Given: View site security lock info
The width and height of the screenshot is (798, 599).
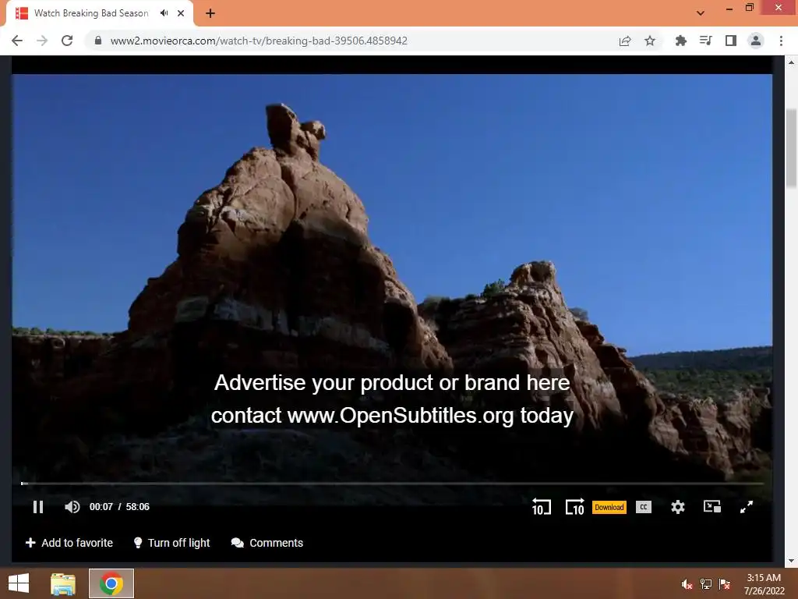Looking at the screenshot, I should pos(98,41).
